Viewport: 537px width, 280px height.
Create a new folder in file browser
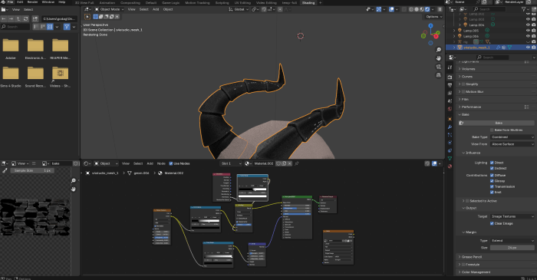[35, 18]
